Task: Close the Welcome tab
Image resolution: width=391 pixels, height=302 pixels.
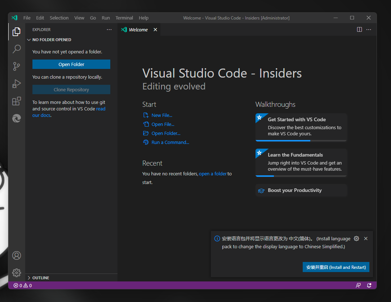Action: pyautogui.click(x=155, y=30)
